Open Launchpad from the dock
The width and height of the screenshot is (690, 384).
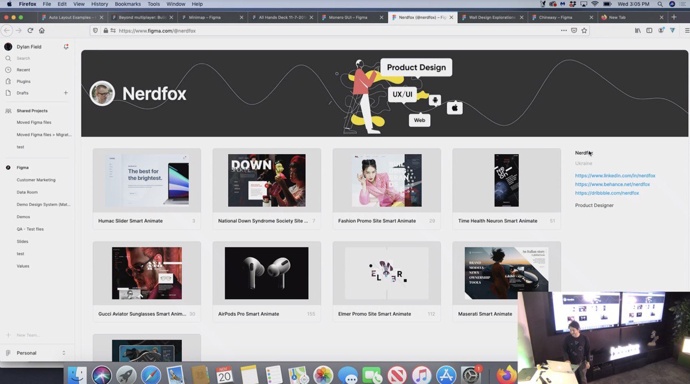[x=126, y=375]
